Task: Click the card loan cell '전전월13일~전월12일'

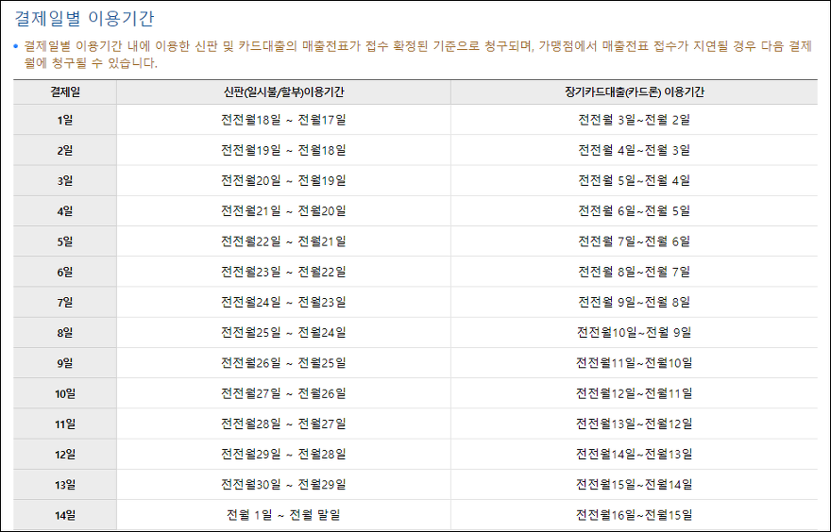Action: (635, 424)
